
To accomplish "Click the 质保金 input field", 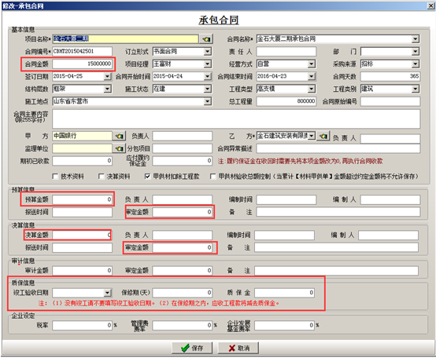I will pyautogui.click(x=284, y=293).
